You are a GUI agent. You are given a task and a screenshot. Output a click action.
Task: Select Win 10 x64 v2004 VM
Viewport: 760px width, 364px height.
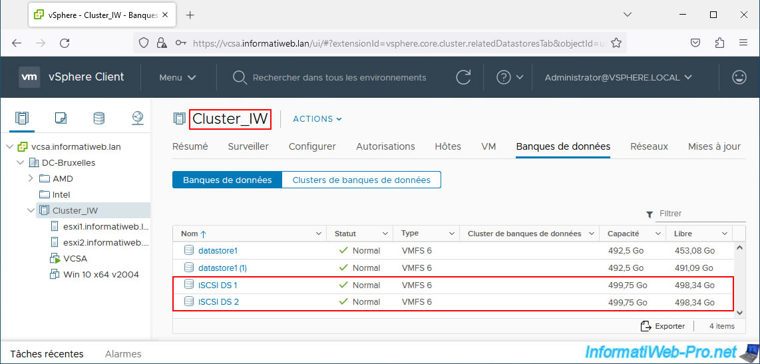(100, 275)
